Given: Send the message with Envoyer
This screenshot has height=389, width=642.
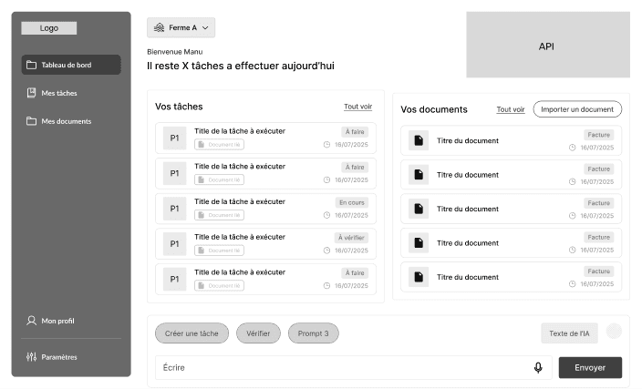Looking at the screenshot, I should tap(590, 368).
